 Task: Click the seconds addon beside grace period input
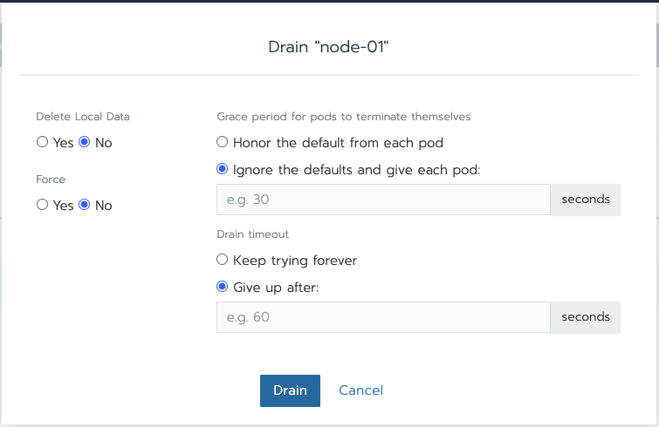586,200
